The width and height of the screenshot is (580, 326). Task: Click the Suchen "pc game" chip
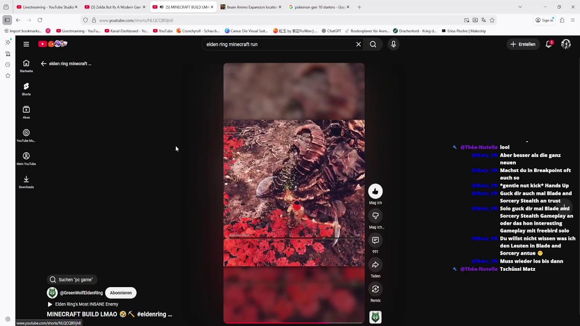point(72,280)
